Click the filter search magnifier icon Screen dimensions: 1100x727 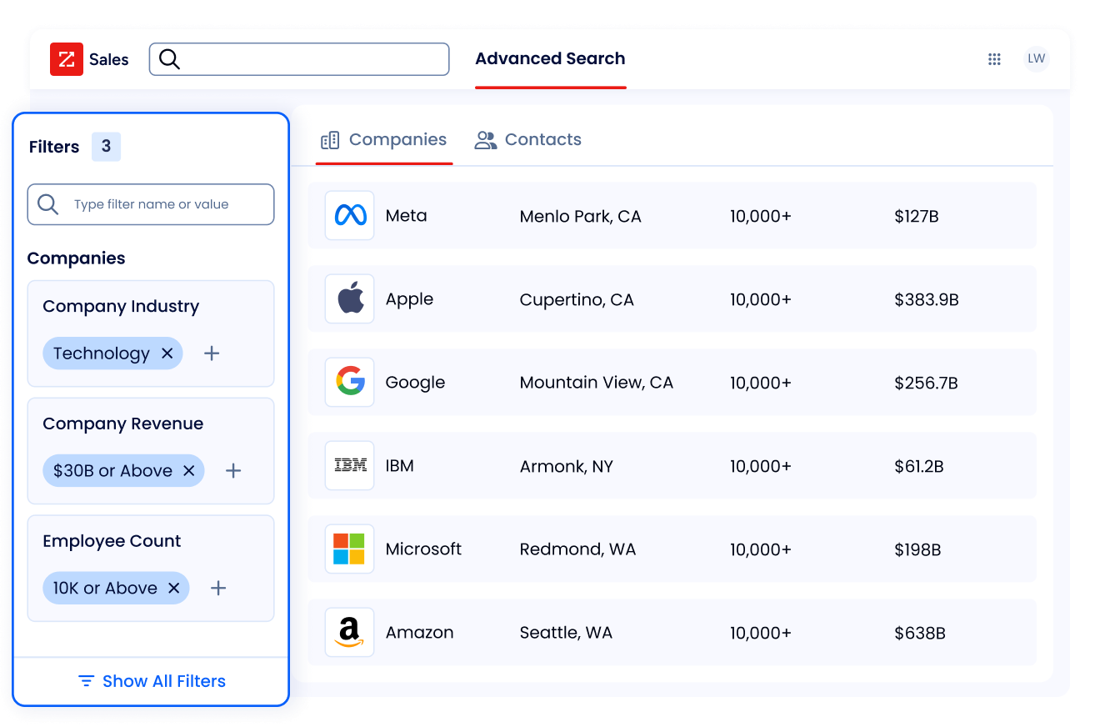48,205
